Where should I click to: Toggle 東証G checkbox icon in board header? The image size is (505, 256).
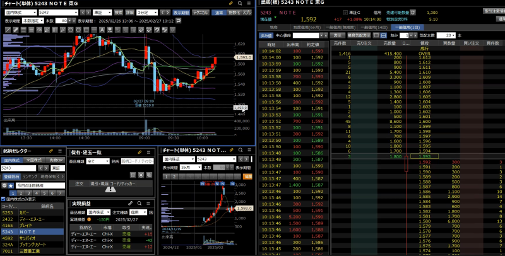pyautogui.click(x=345, y=13)
